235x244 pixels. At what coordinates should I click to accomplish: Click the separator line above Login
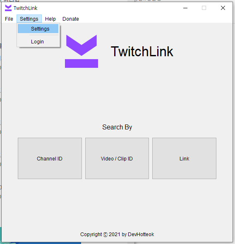pyautogui.click(x=44, y=35)
